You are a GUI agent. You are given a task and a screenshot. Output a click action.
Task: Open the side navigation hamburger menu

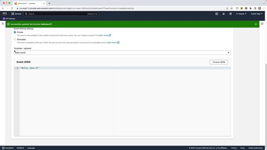click(x=3, y=24)
